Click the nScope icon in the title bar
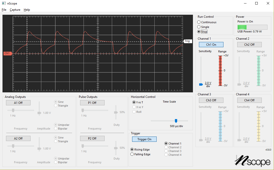Screen dimensions: 274x170 (4, 3)
